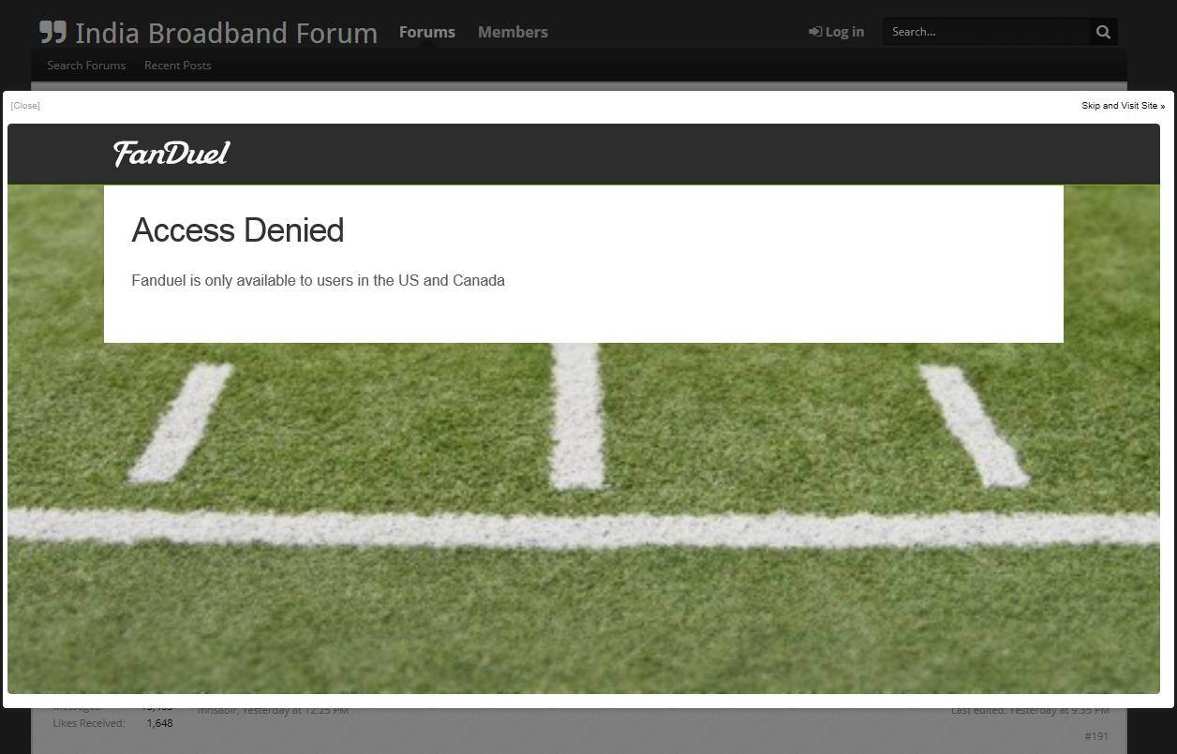Click the India Broadband Forum title
This screenshot has height=754, width=1177.
tap(226, 34)
